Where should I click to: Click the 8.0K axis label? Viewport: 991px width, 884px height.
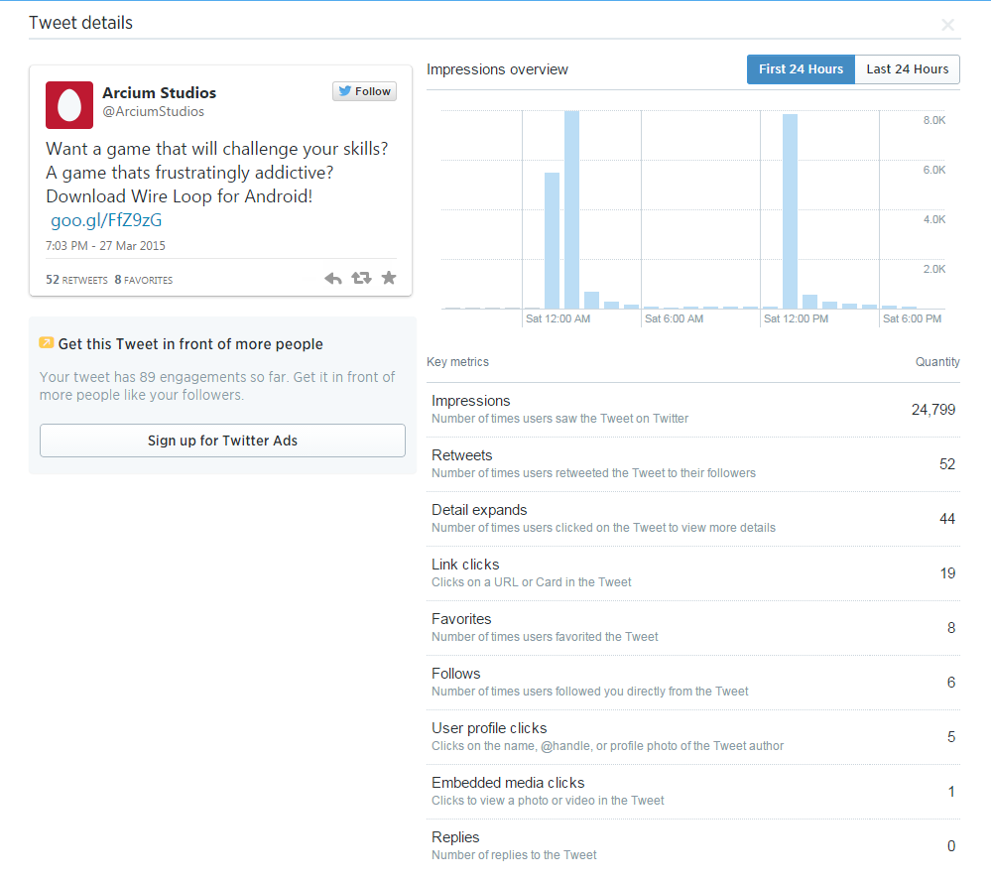[934, 120]
